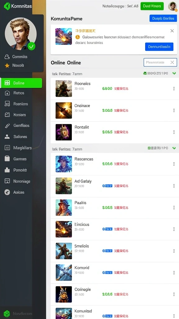Screen dimensions: 179x319
Task: Click the 'Online Online' heading
Action: [66, 63]
